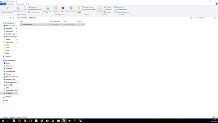This screenshot has height=123, width=218.
Task: Click the Refresh button beside address bar
Action: pos(191,18)
